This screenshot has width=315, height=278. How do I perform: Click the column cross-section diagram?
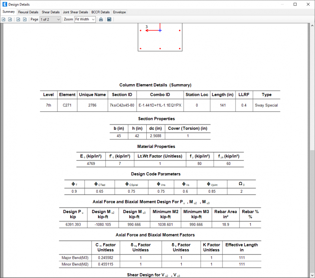click(x=160, y=37)
